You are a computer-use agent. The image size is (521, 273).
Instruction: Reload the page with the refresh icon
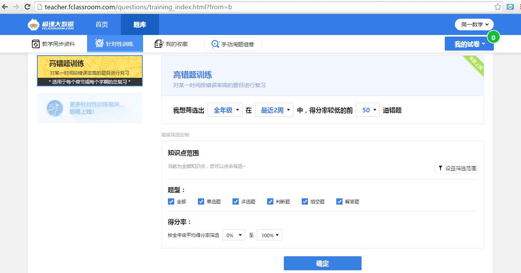click(27, 7)
